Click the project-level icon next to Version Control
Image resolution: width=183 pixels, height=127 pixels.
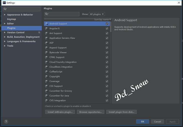39,32
